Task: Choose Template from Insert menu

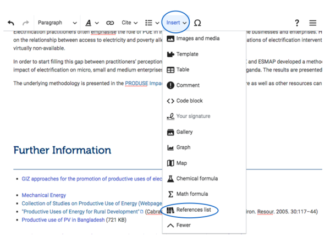Action: pos(187,54)
